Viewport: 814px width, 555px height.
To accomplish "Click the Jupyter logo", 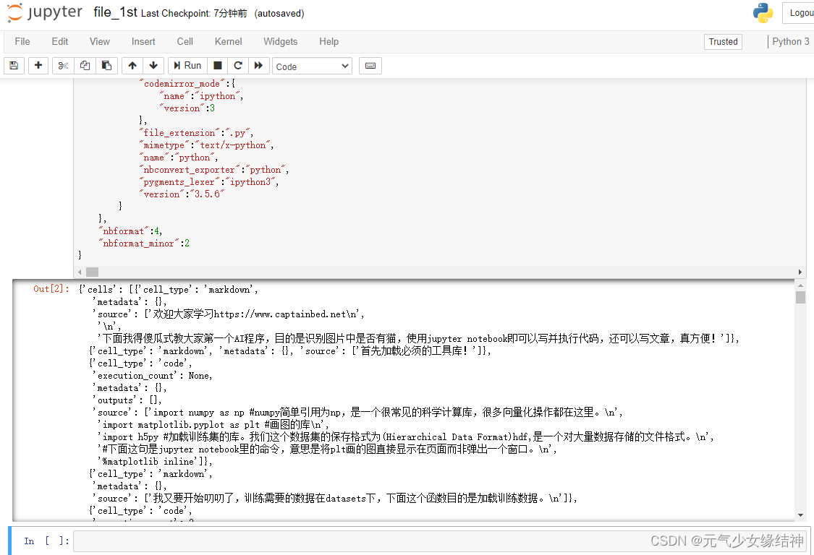I will (45, 12).
